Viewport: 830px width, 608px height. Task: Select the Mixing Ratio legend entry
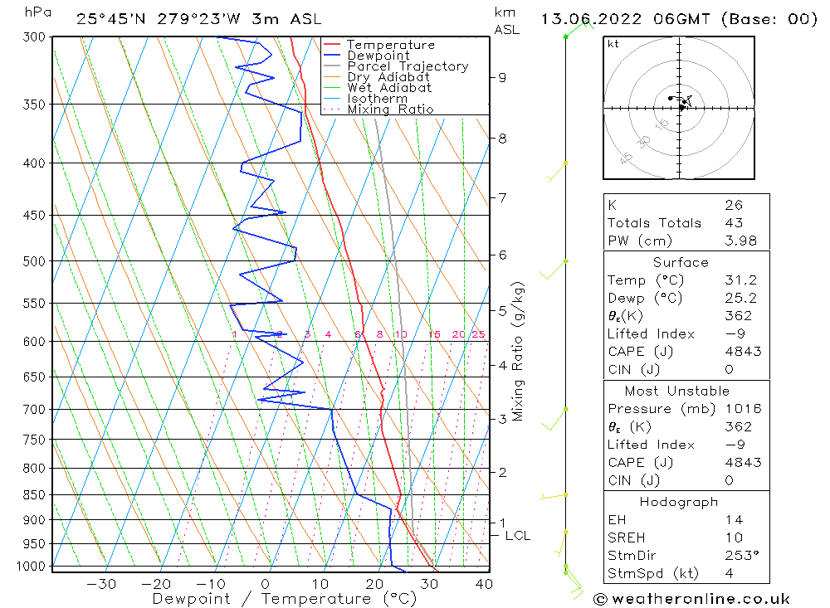coord(390,109)
